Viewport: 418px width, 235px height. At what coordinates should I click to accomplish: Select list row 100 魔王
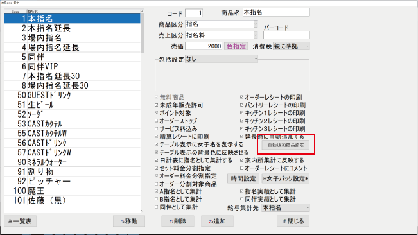[73, 191]
